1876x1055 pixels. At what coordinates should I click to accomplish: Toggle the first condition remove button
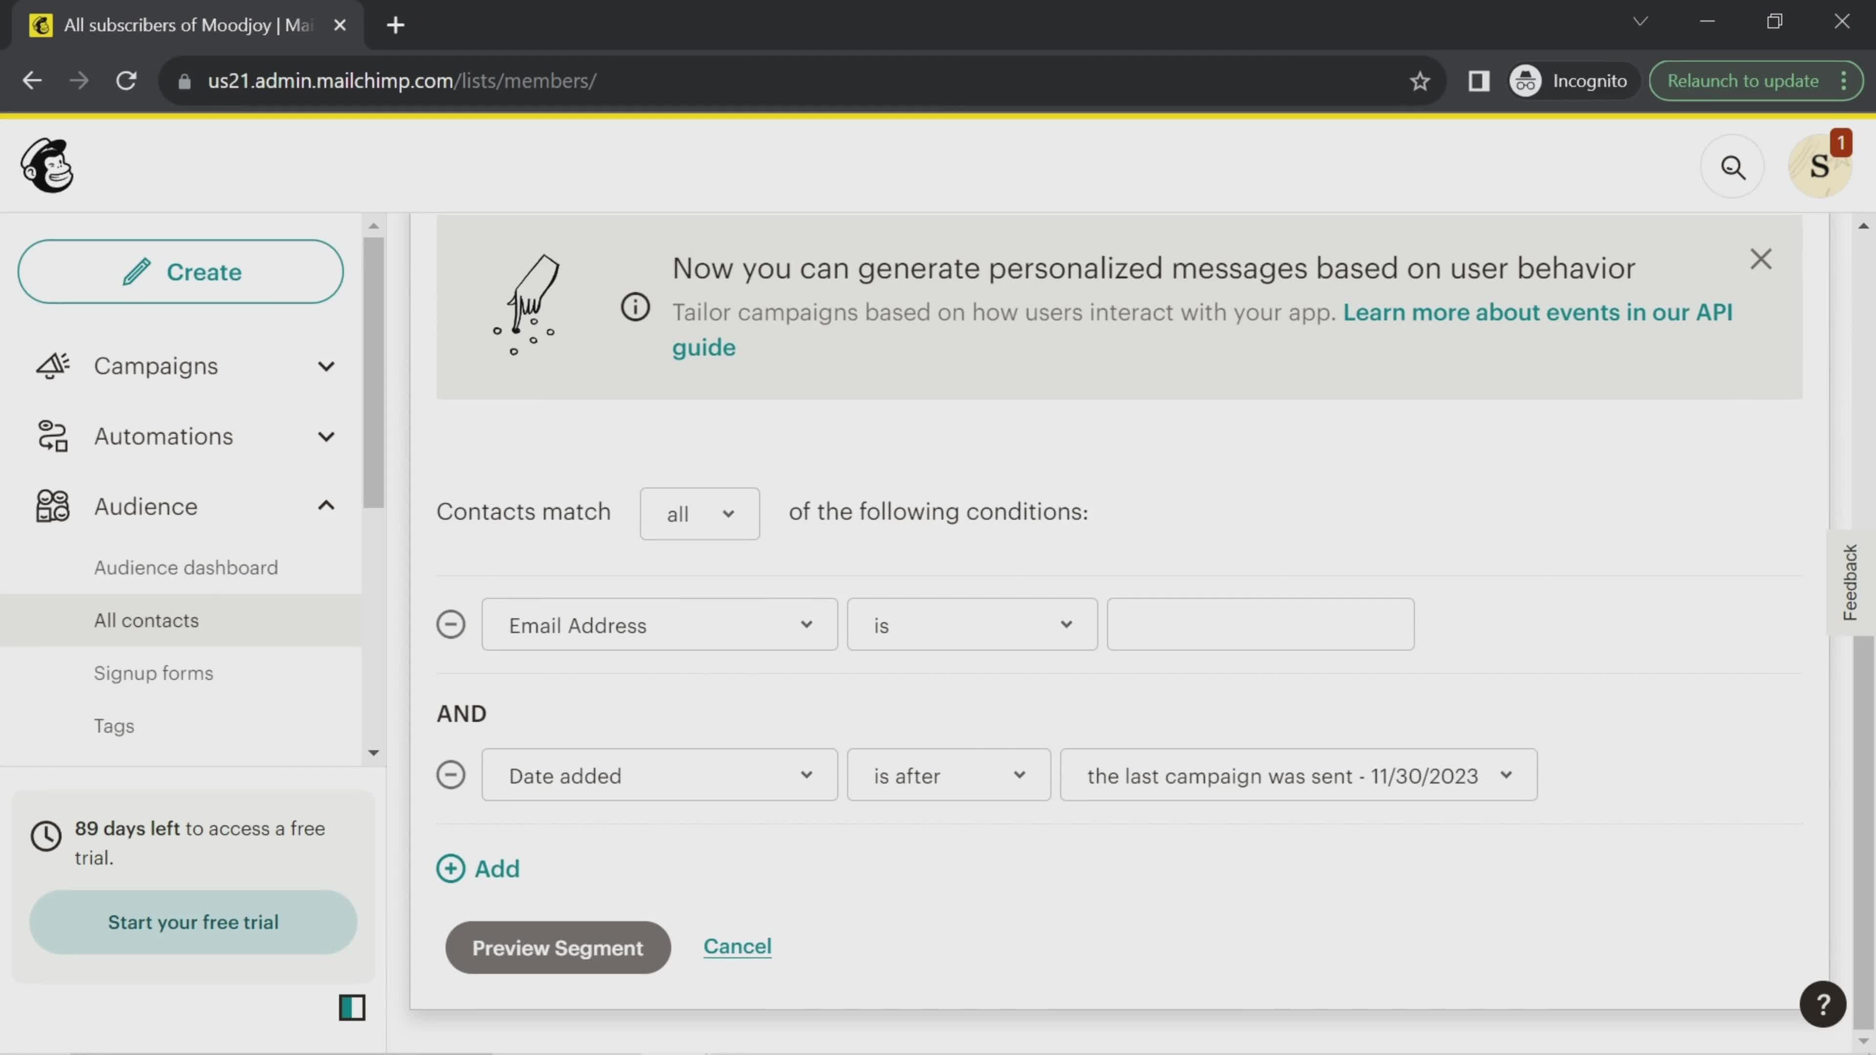click(x=451, y=625)
